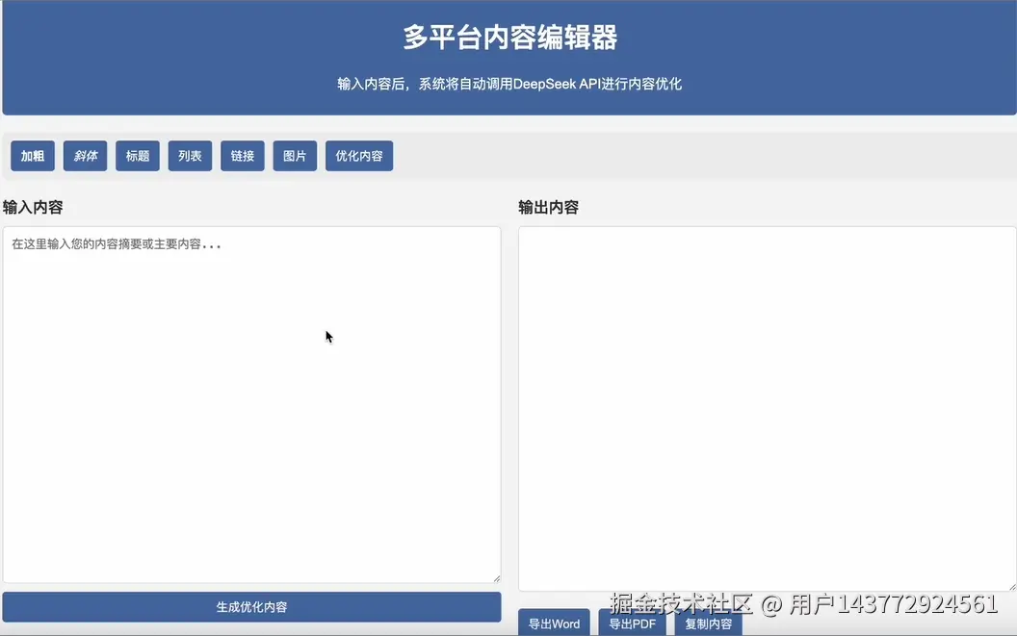Image resolution: width=1017 pixels, height=636 pixels.
Task: Copy output with 复制内容 button
Action: click(x=708, y=623)
